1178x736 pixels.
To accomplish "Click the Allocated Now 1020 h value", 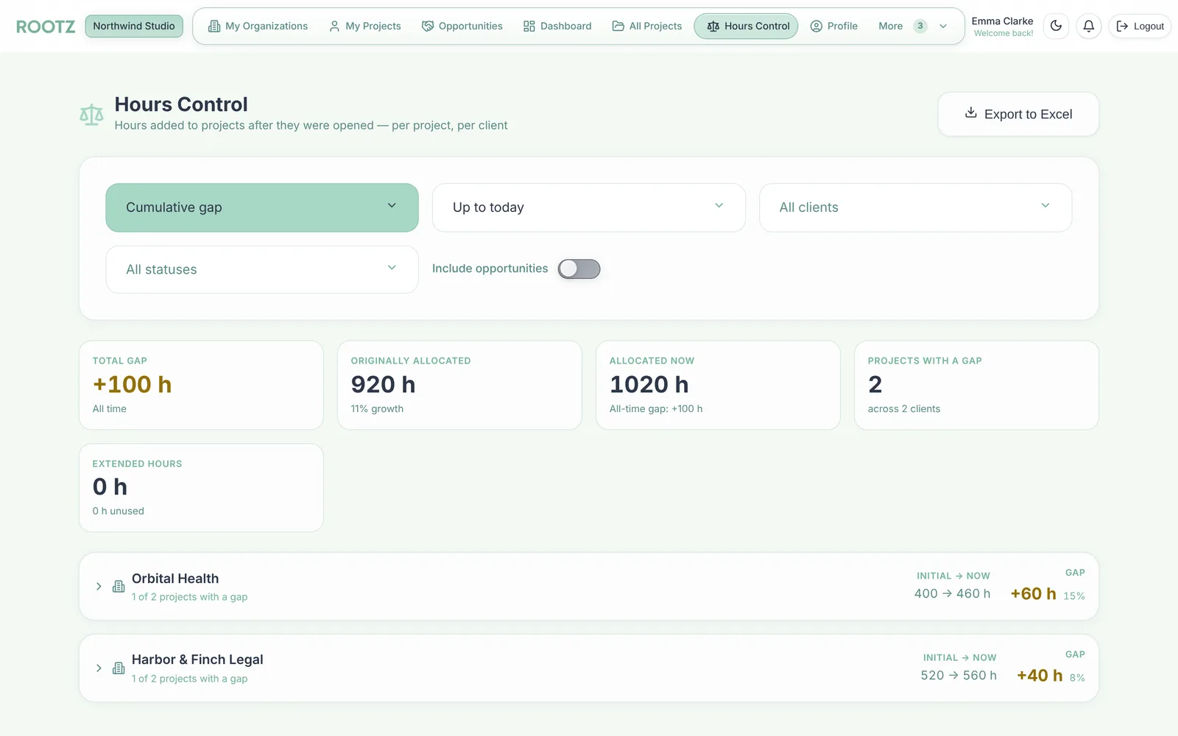I will click(x=649, y=384).
